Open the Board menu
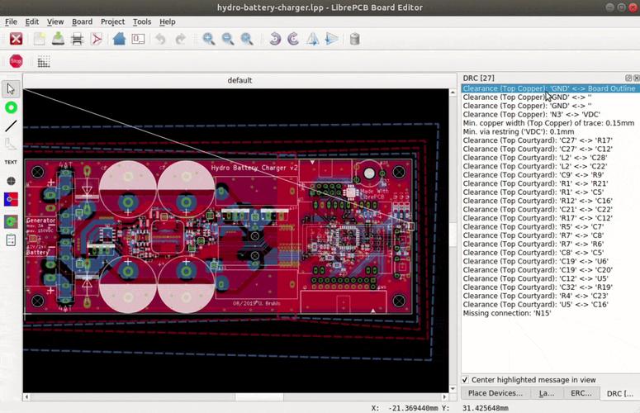The width and height of the screenshot is (640, 413). click(x=82, y=21)
